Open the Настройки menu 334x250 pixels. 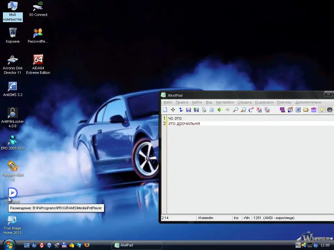pos(225,102)
